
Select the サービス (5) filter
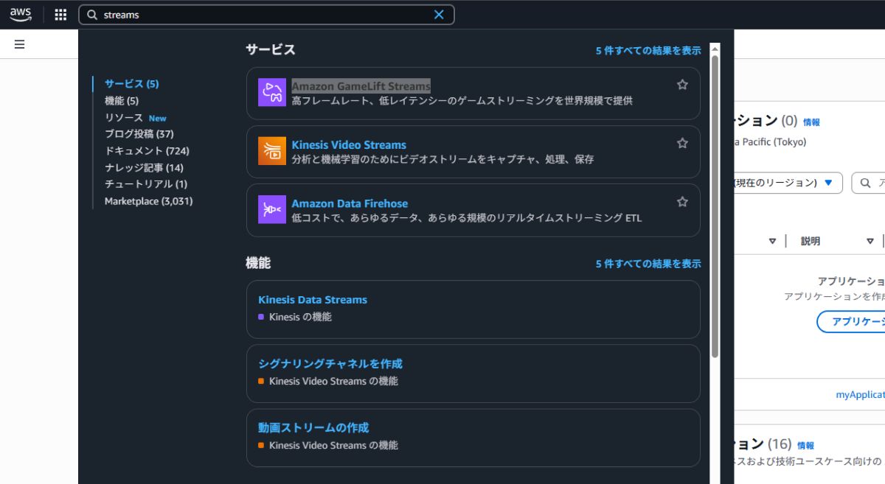(x=131, y=84)
